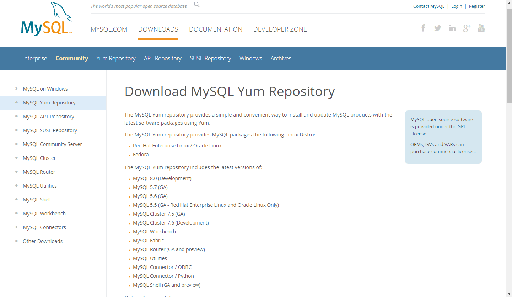Go to MYSQL.COM main tab

(x=109, y=29)
